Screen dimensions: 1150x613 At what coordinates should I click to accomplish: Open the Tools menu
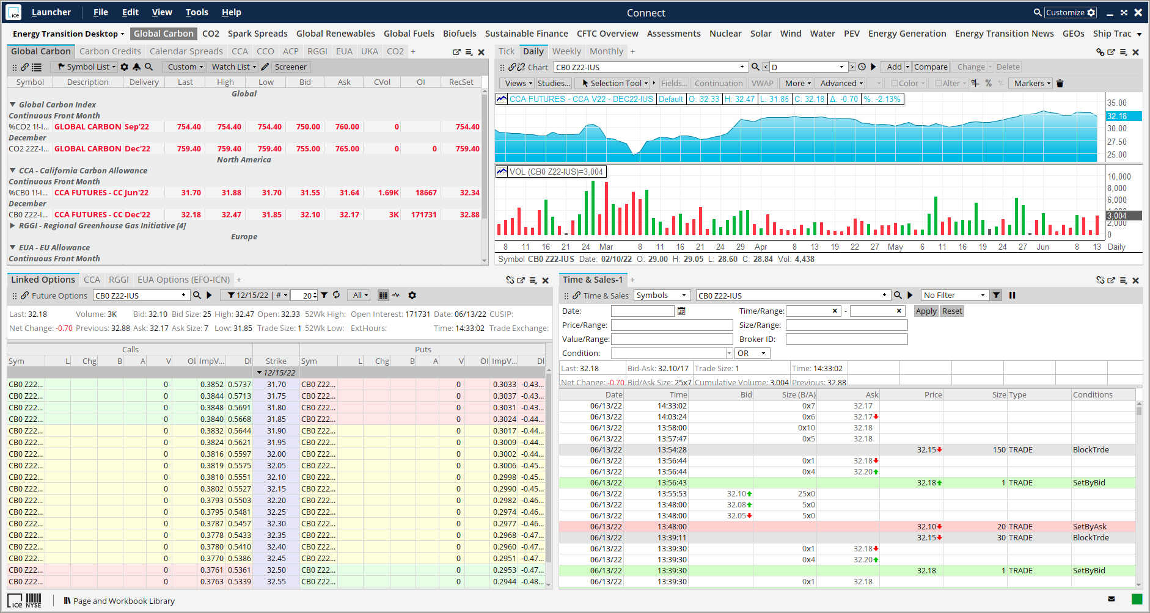[x=197, y=12]
